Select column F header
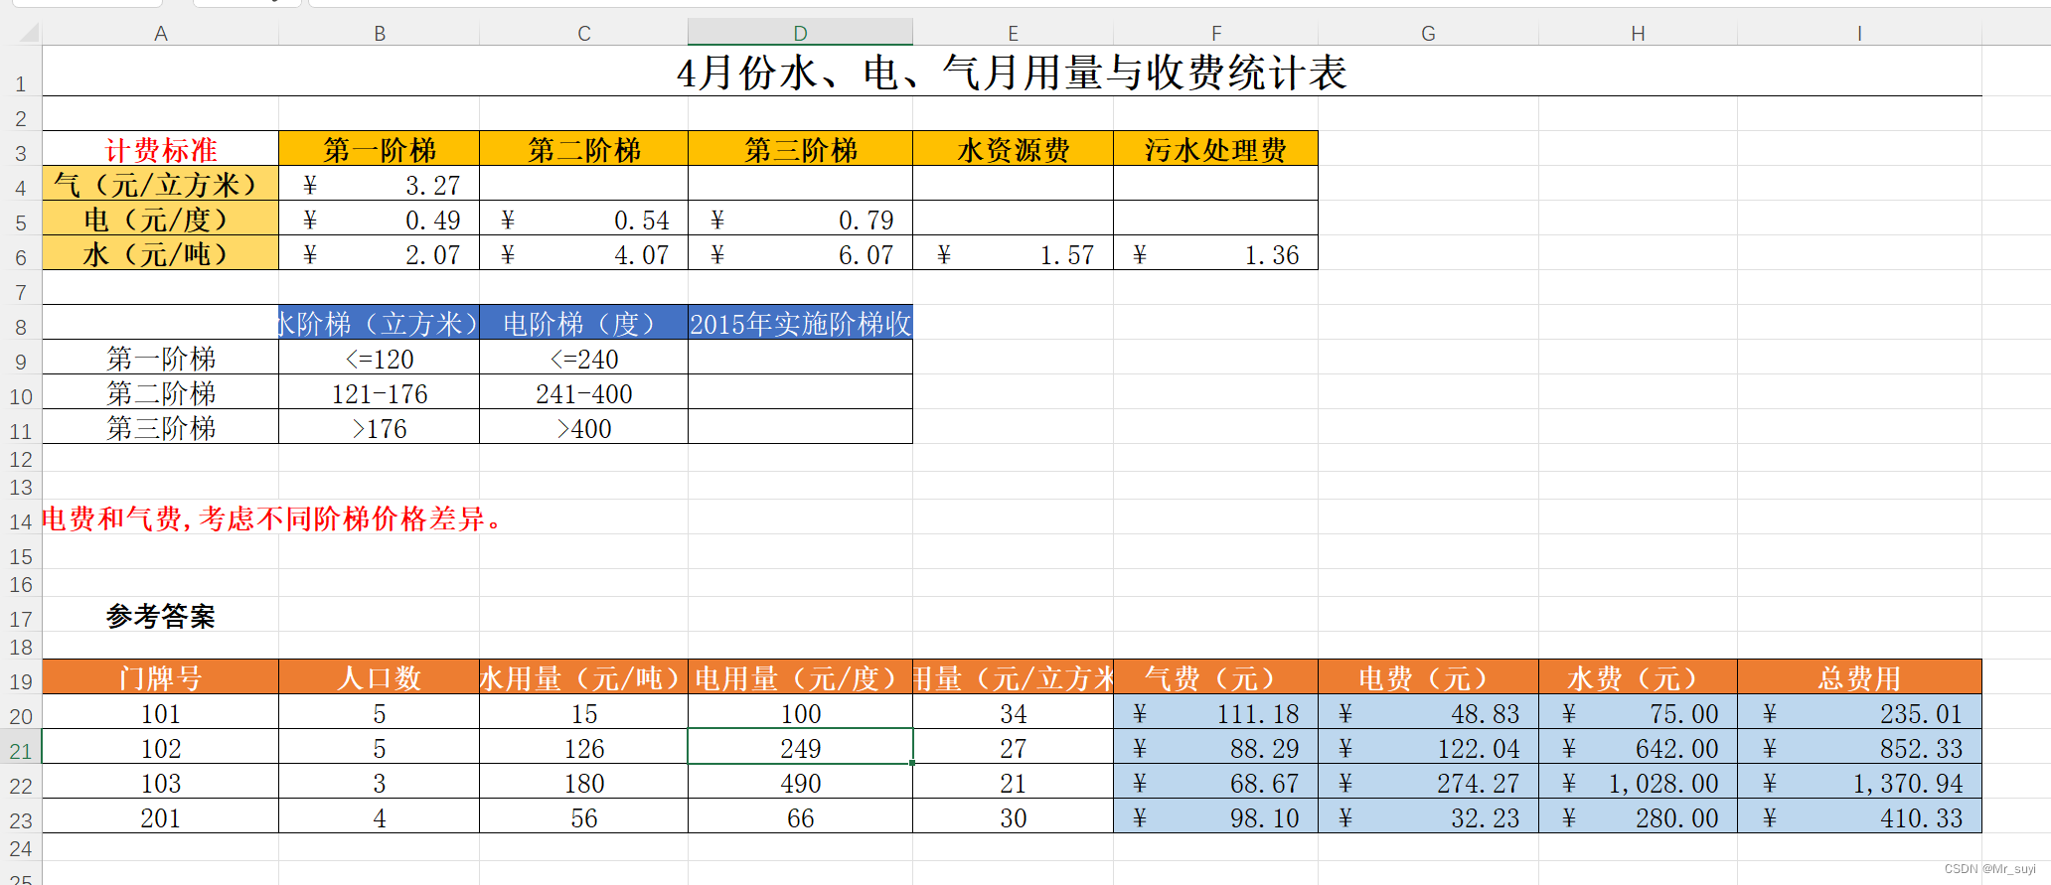The image size is (2051, 885). pyautogui.click(x=1216, y=33)
